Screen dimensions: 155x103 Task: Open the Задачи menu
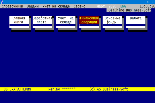[x=33, y=6]
